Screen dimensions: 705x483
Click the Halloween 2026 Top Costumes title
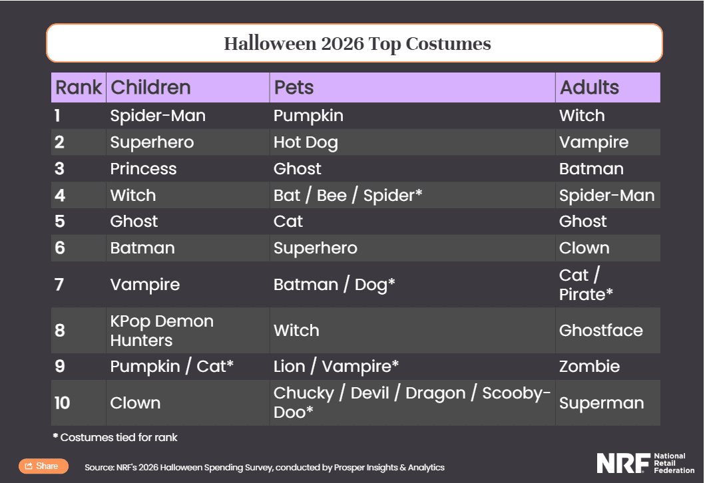pyautogui.click(x=357, y=44)
